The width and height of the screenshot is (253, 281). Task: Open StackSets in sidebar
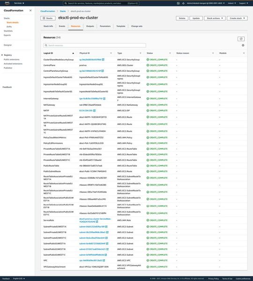(8, 31)
